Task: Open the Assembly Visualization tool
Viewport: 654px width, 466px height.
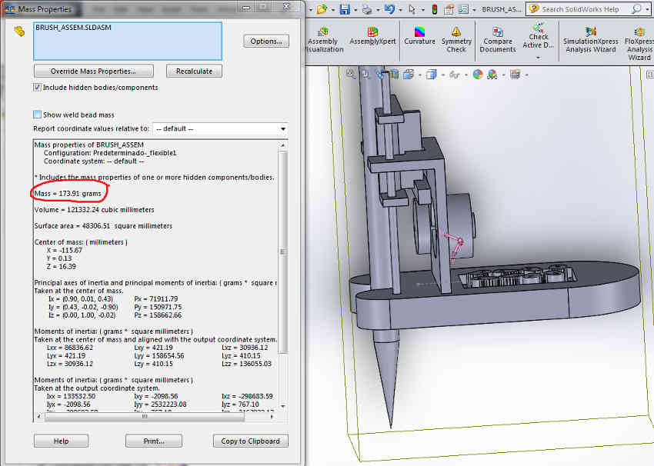Action: click(323, 39)
